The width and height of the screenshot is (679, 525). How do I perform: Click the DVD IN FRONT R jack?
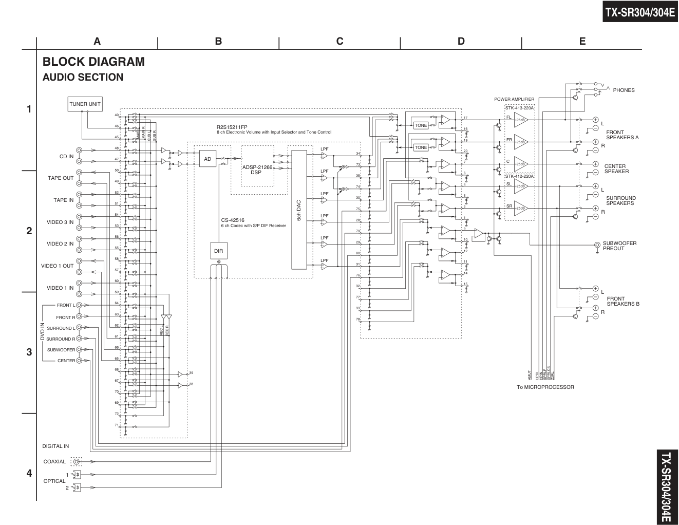point(80,317)
